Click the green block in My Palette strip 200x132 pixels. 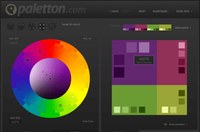pos(153,27)
